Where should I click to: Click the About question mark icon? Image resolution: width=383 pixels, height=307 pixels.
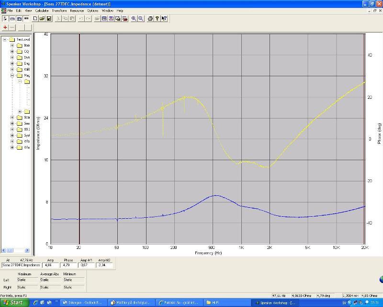pos(157,19)
